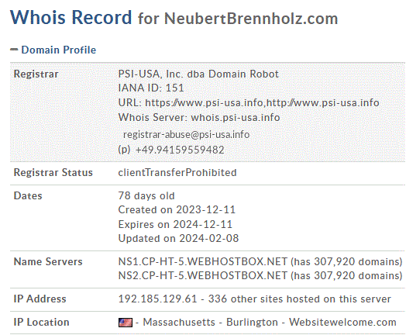Open NS2.CP-HT-5.WEBHOSTBOX.NET name server link
The height and width of the screenshot is (335, 406).
click(203, 275)
